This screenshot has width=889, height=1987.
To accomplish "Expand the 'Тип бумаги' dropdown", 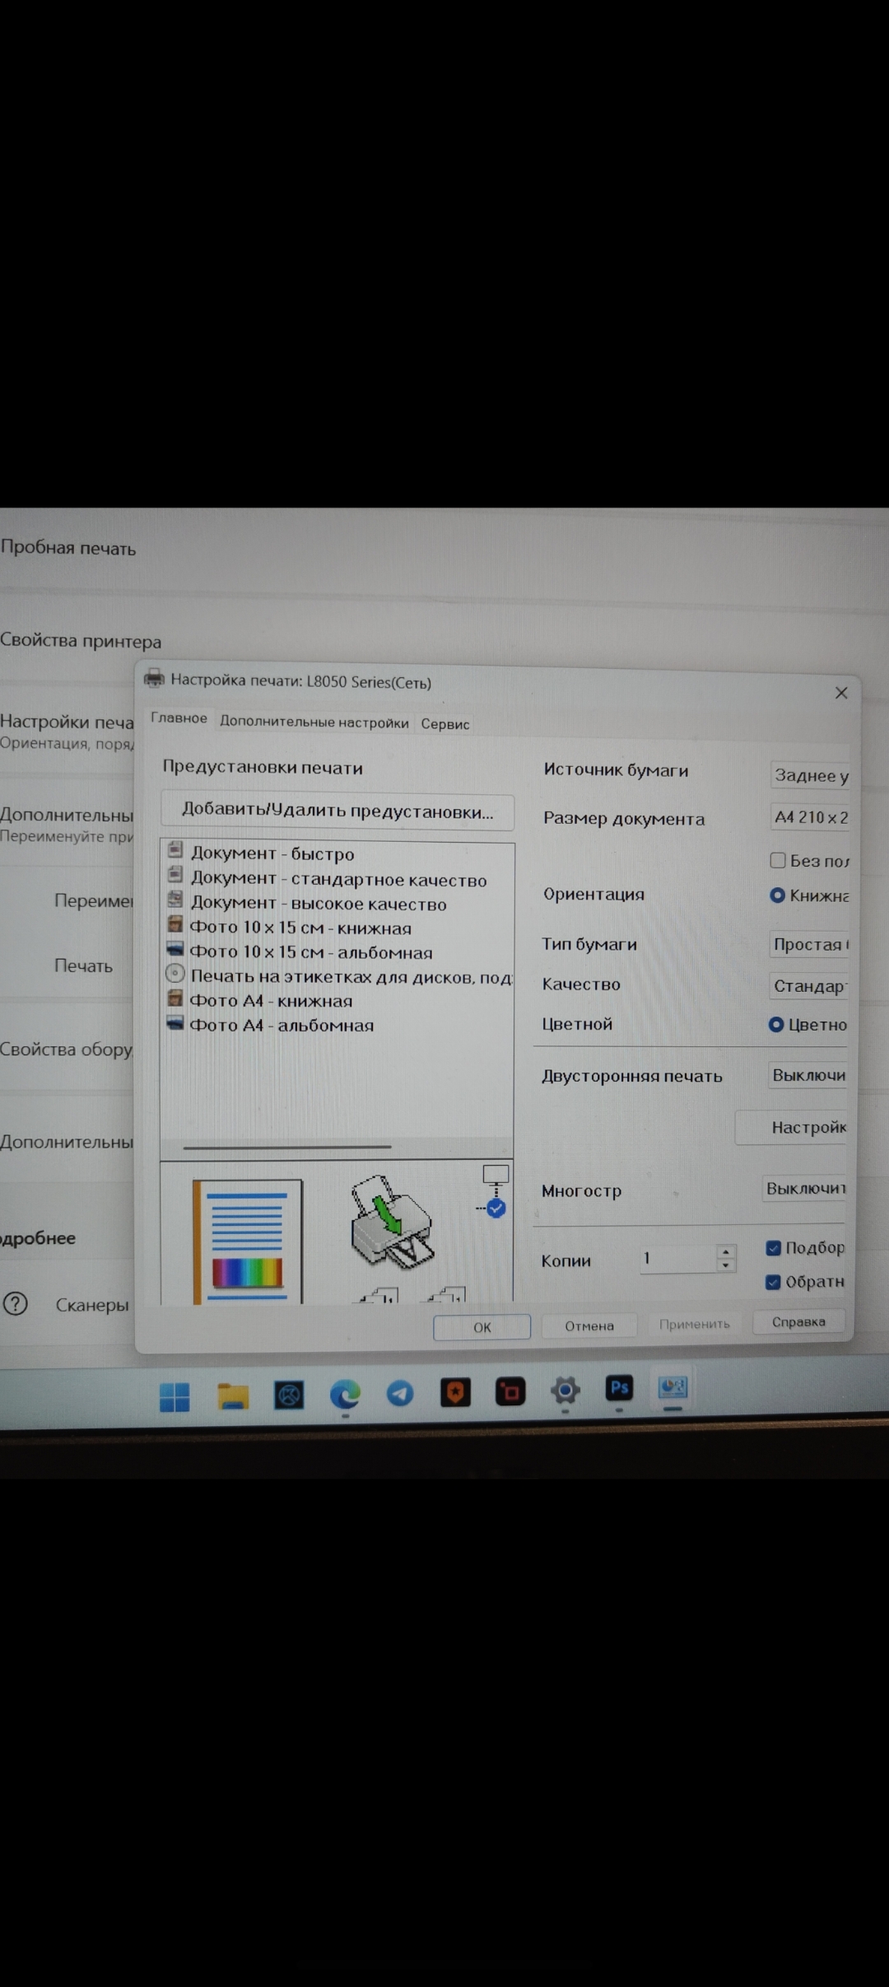I will point(808,945).
